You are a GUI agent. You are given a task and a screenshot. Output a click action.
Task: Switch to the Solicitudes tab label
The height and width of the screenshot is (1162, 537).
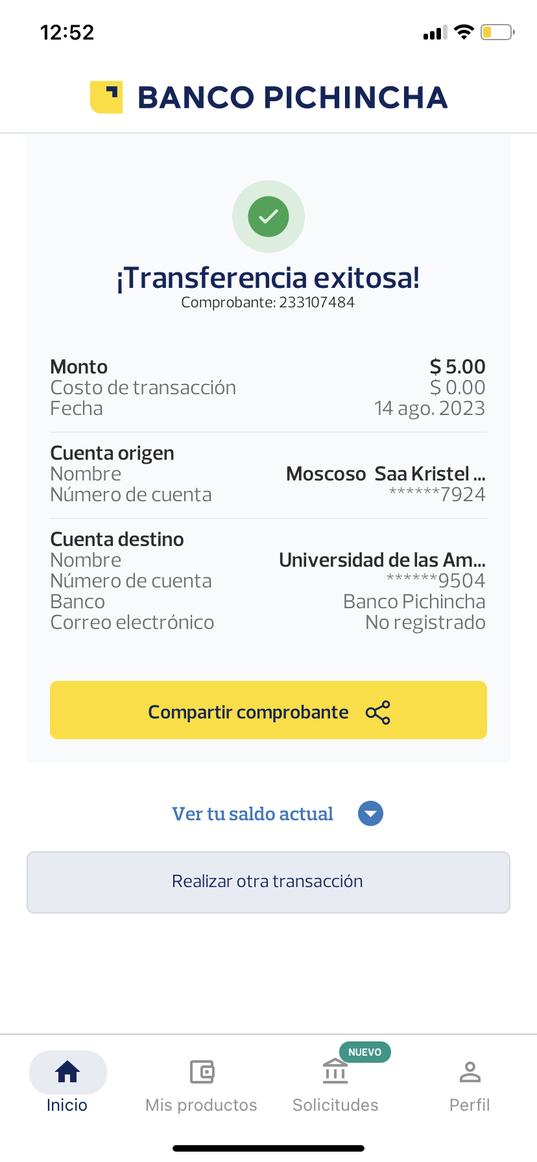[335, 1105]
